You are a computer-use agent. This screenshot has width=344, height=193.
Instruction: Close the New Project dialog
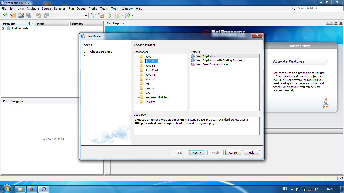pos(257,36)
